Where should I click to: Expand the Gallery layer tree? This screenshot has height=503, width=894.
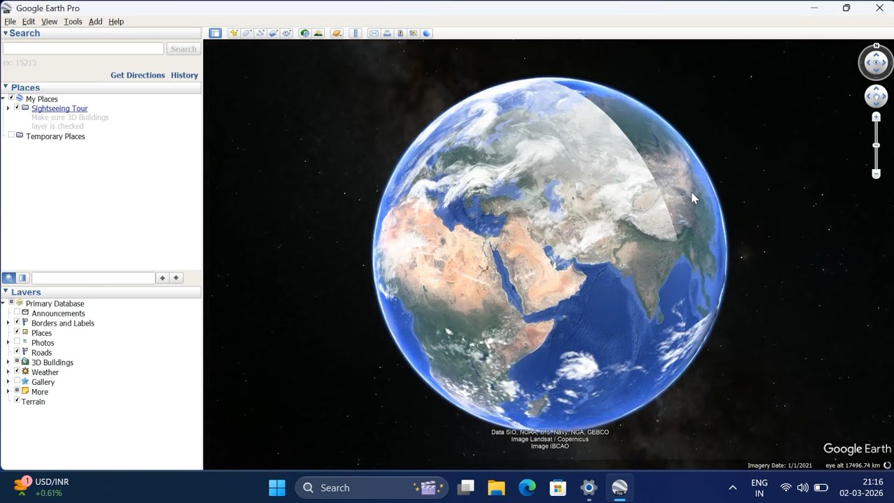[8, 381]
